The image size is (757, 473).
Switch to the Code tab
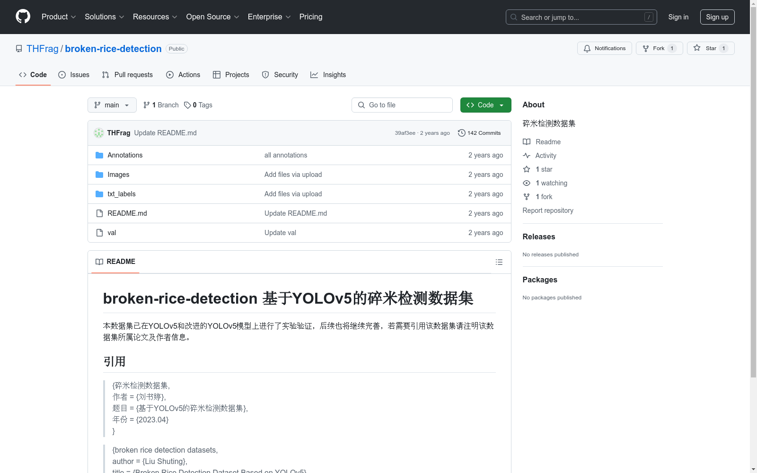(33, 75)
